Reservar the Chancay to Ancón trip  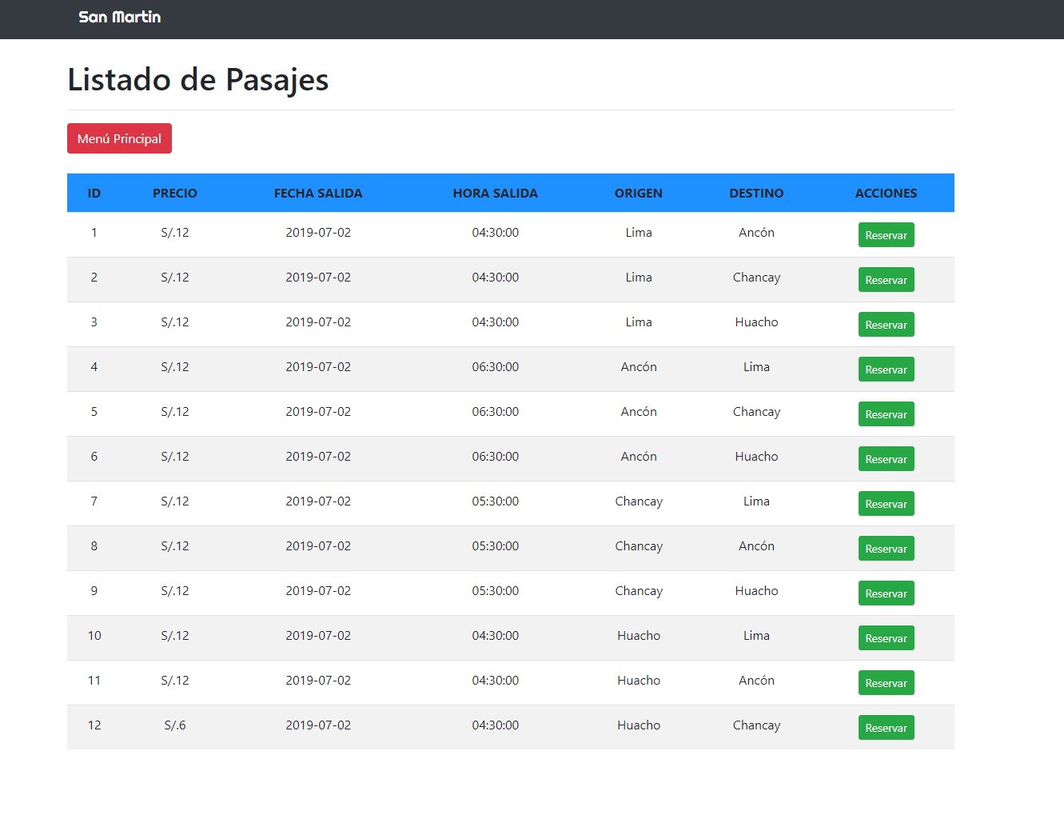tap(886, 548)
